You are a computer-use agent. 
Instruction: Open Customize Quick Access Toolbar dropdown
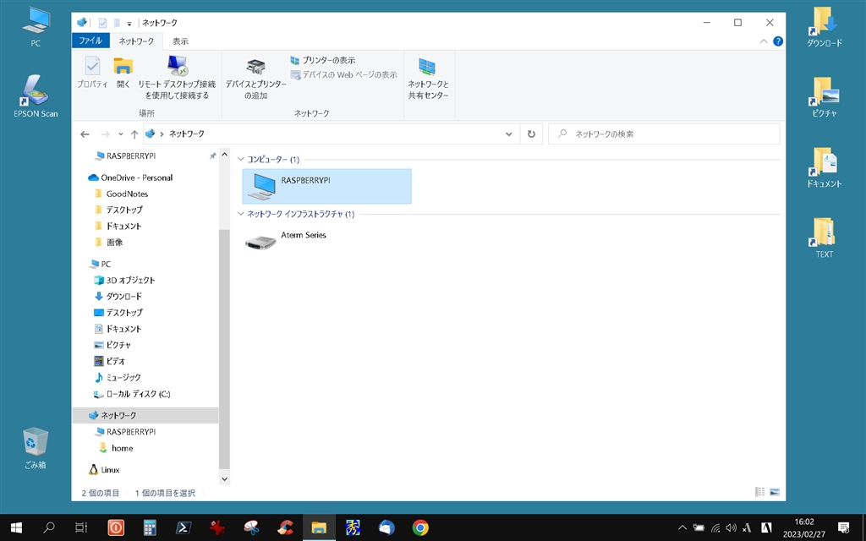tap(129, 23)
